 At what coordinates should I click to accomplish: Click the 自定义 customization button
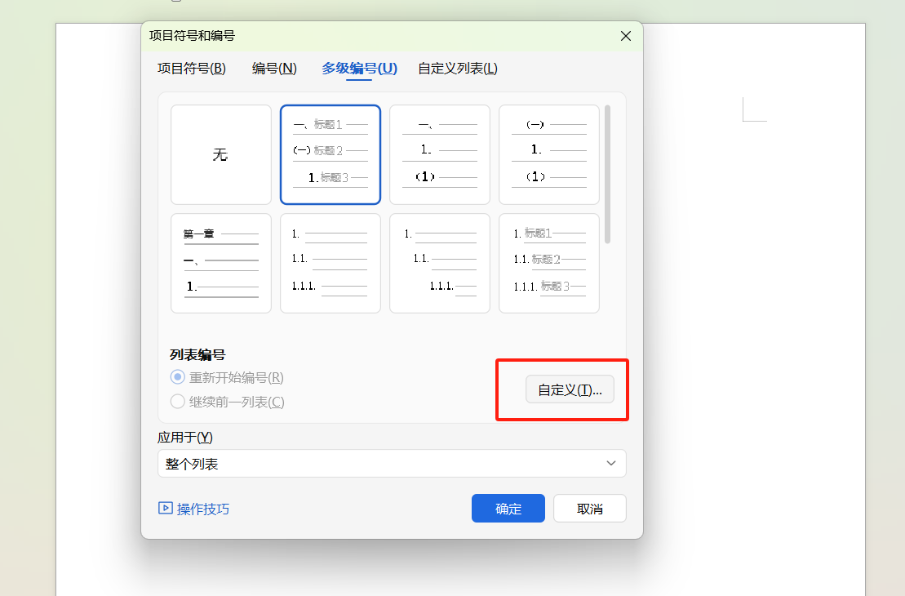(570, 389)
